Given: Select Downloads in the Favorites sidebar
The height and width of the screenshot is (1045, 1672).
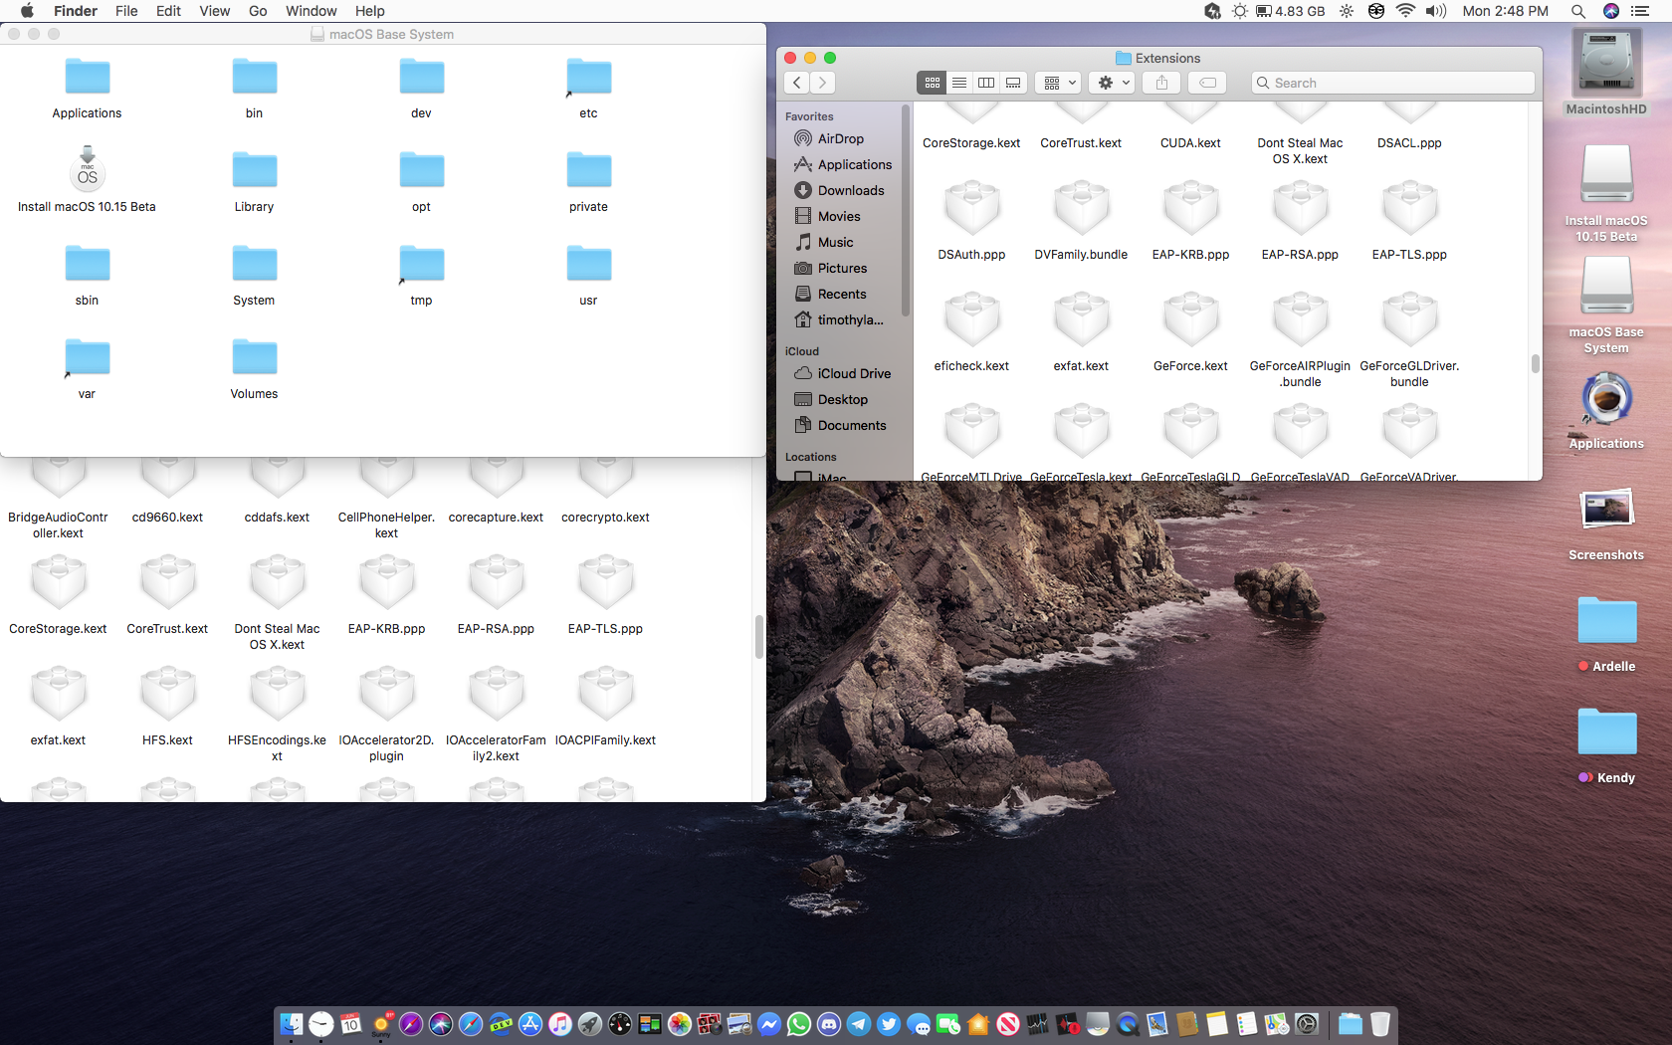Looking at the screenshot, I should (850, 191).
